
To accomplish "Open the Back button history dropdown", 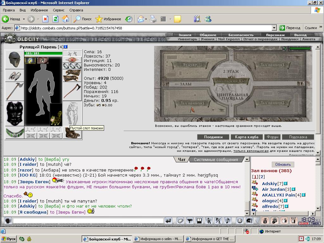I will [24, 19].
